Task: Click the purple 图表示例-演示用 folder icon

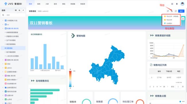Action: click(5, 60)
